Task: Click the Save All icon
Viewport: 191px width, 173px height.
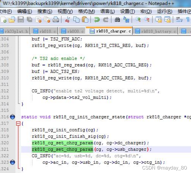Action: coord(29,20)
